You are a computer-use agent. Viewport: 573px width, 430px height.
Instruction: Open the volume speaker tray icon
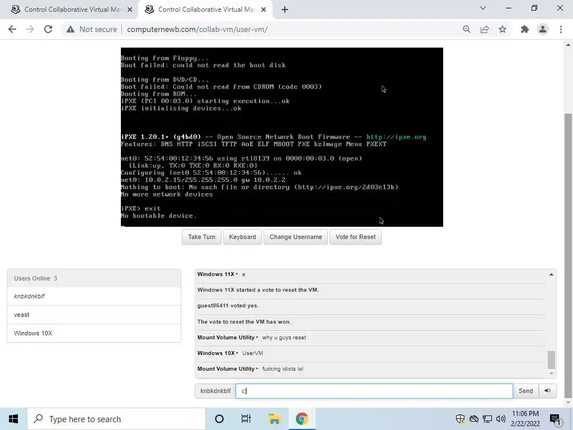501,419
